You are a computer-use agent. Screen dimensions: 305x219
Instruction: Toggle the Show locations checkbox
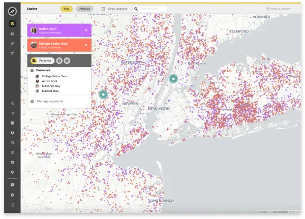103,9
